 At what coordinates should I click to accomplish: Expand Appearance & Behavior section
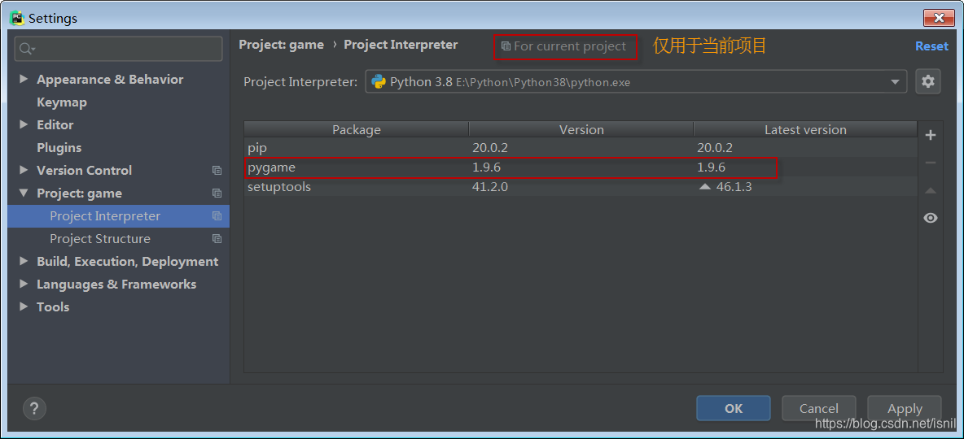click(24, 79)
